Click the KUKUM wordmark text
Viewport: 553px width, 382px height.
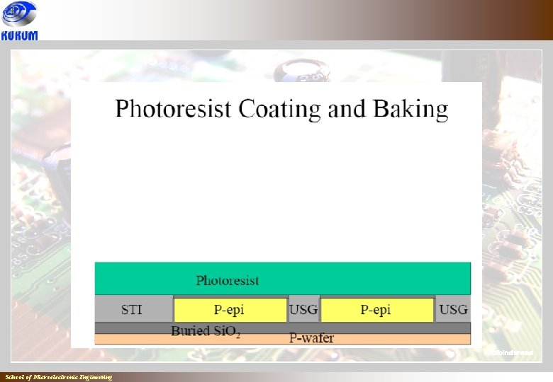tap(19, 35)
